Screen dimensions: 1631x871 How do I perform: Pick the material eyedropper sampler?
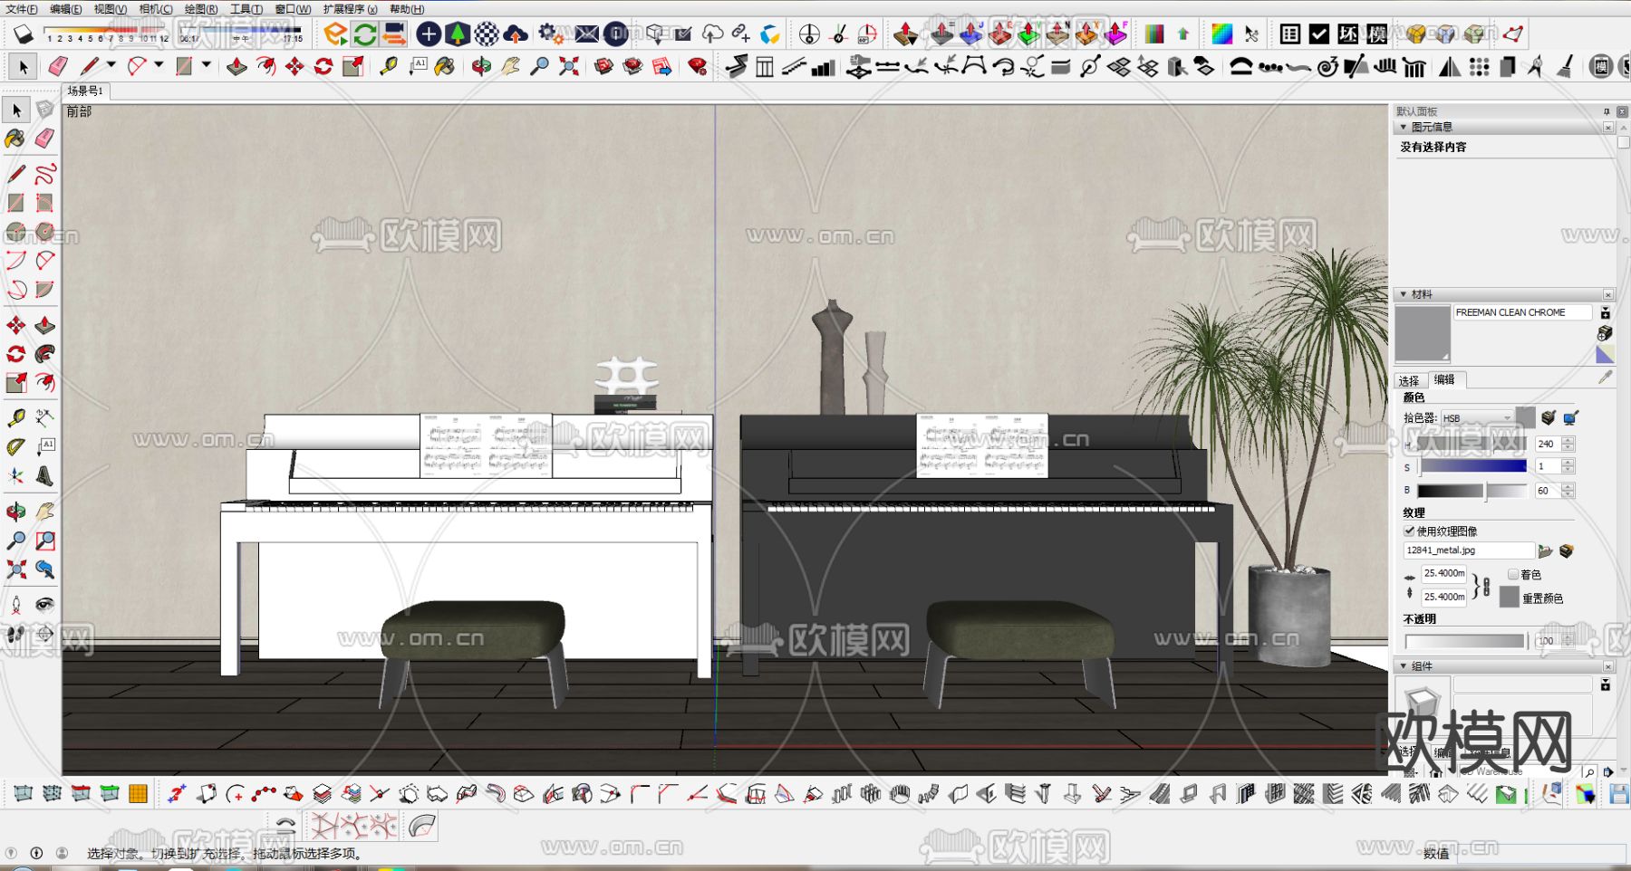pyautogui.click(x=1605, y=378)
